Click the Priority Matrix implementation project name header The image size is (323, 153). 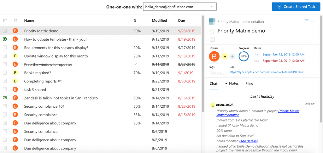[x=241, y=21]
